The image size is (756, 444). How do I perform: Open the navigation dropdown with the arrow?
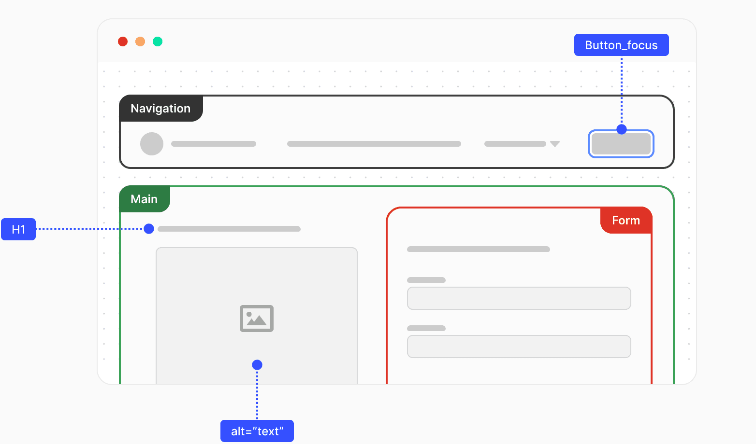pos(554,143)
